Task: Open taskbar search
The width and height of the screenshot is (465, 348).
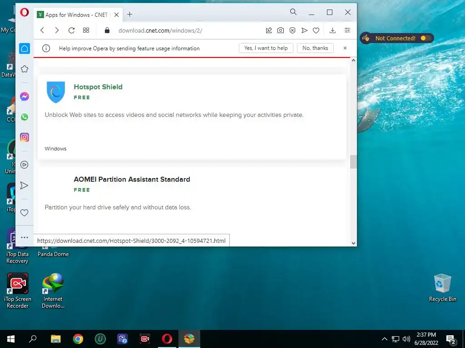Action: [x=33, y=339]
